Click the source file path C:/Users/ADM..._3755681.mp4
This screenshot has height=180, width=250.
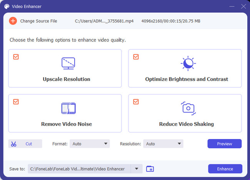click(104, 21)
